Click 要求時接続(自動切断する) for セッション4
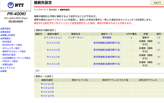Image resolution: width=164 pixels, height=103 pixels. (x=107, y=57)
